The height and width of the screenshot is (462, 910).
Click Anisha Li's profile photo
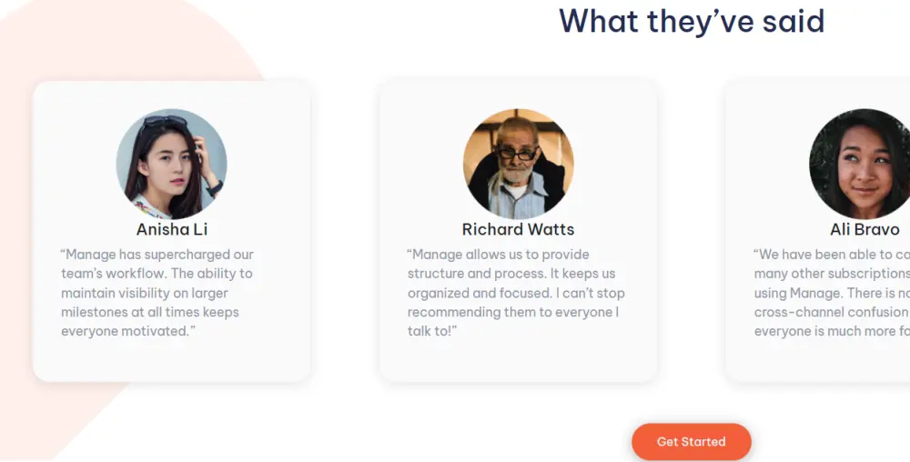(x=171, y=164)
